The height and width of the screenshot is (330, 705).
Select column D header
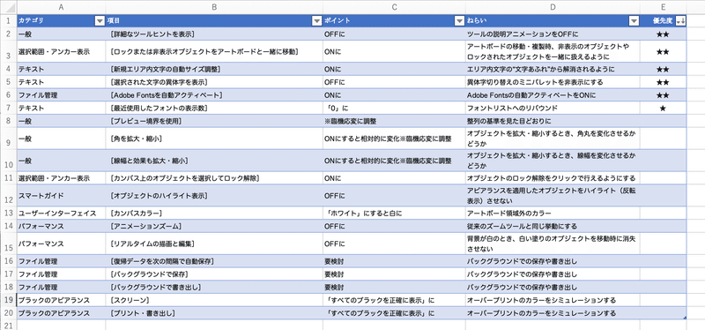point(553,7)
